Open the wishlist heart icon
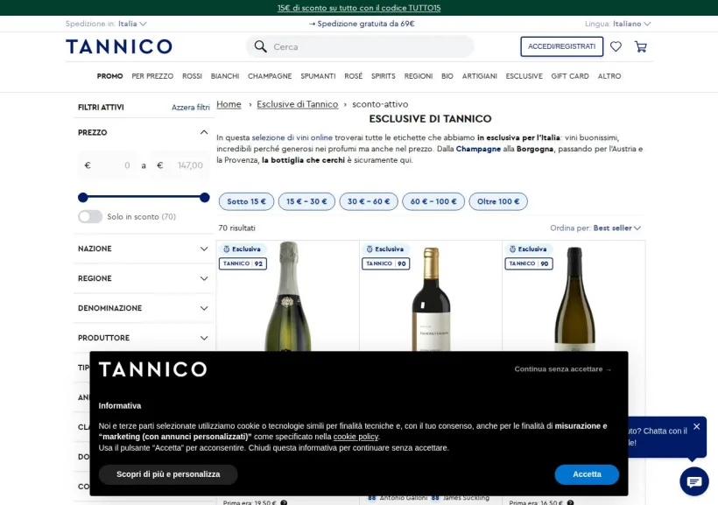Image resolution: width=718 pixels, height=505 pixels. (616, 46)
